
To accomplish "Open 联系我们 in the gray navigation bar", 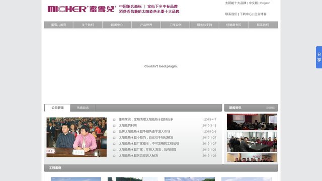I will coord(263,25).
